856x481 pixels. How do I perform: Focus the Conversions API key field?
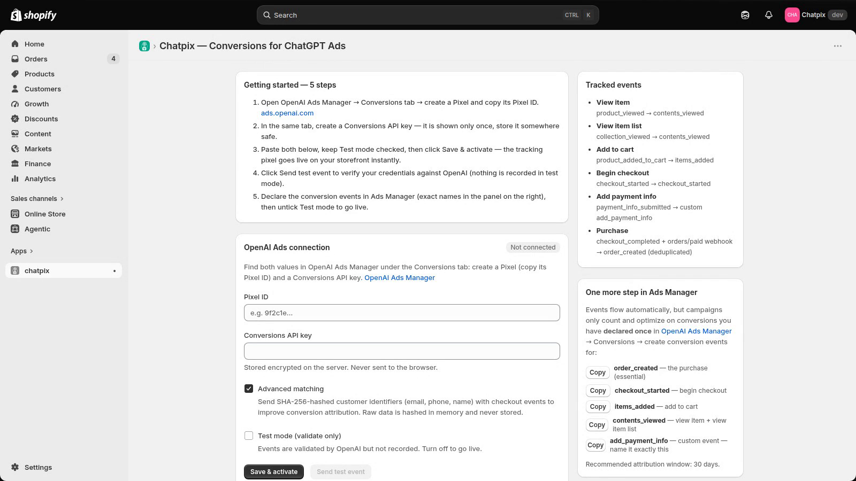[x=402, y=351]
